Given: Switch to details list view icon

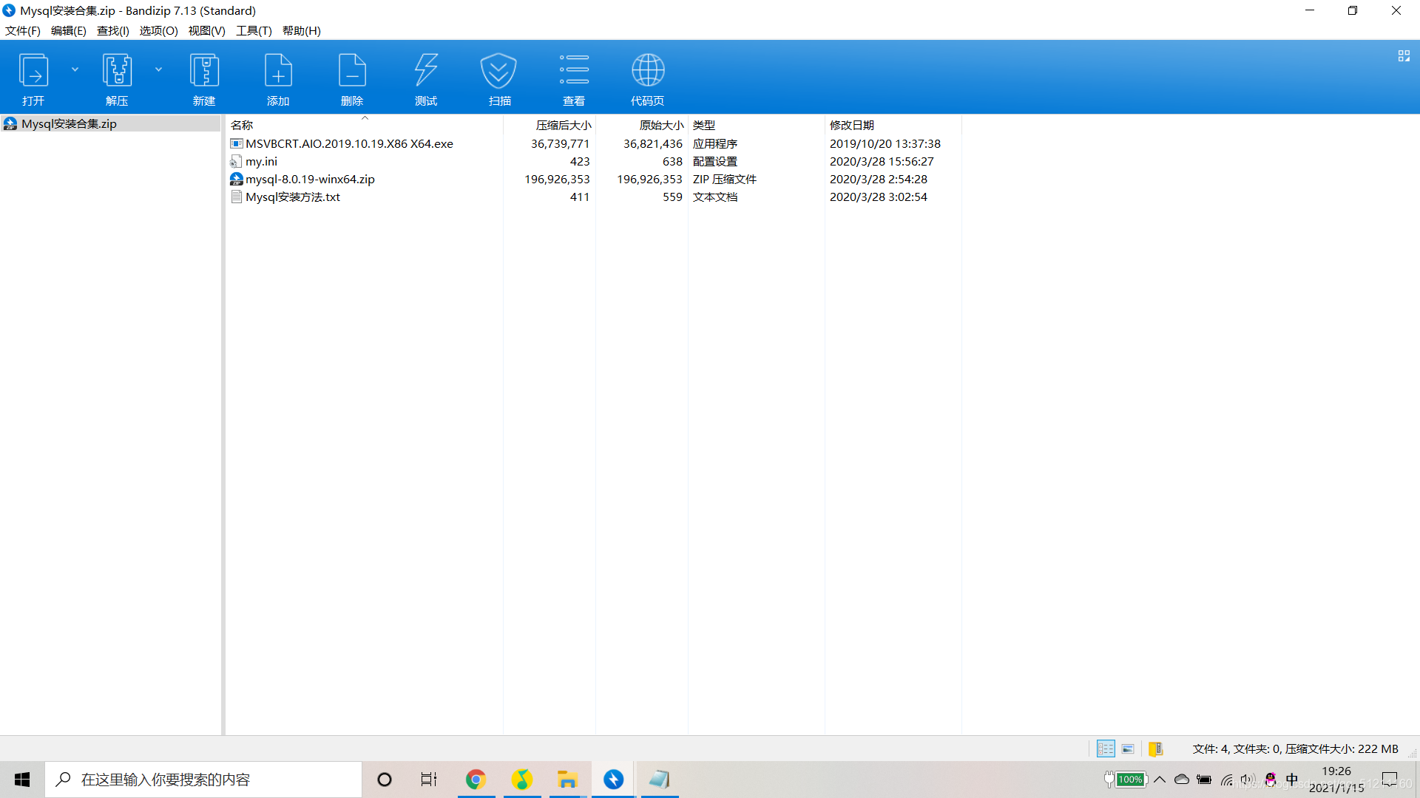Looking at the screenshot, I should point(1106,748).
